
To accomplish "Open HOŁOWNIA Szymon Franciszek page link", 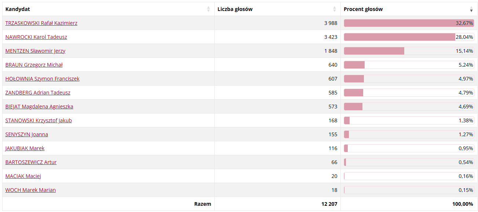I will (42, 79).
